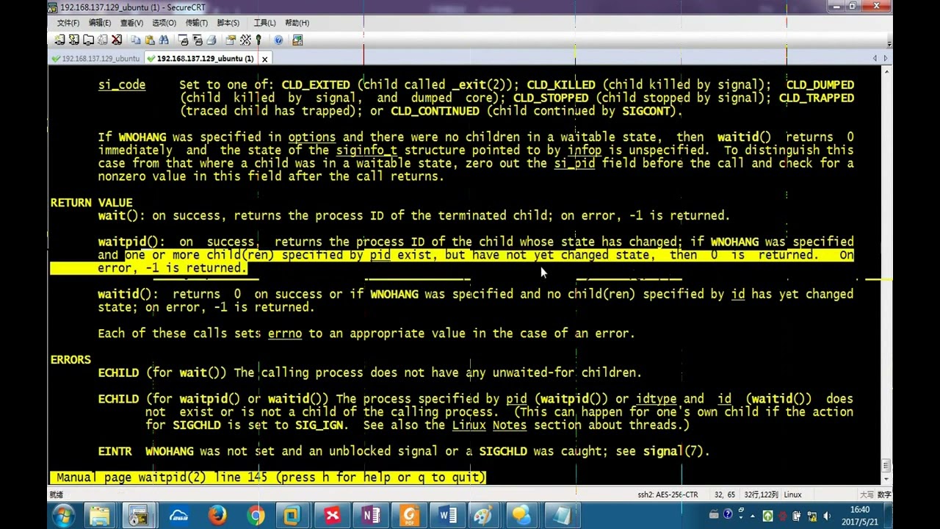Click the Copy toolbar icon
This screenshot has height=529, width=940.
point(136,40)
